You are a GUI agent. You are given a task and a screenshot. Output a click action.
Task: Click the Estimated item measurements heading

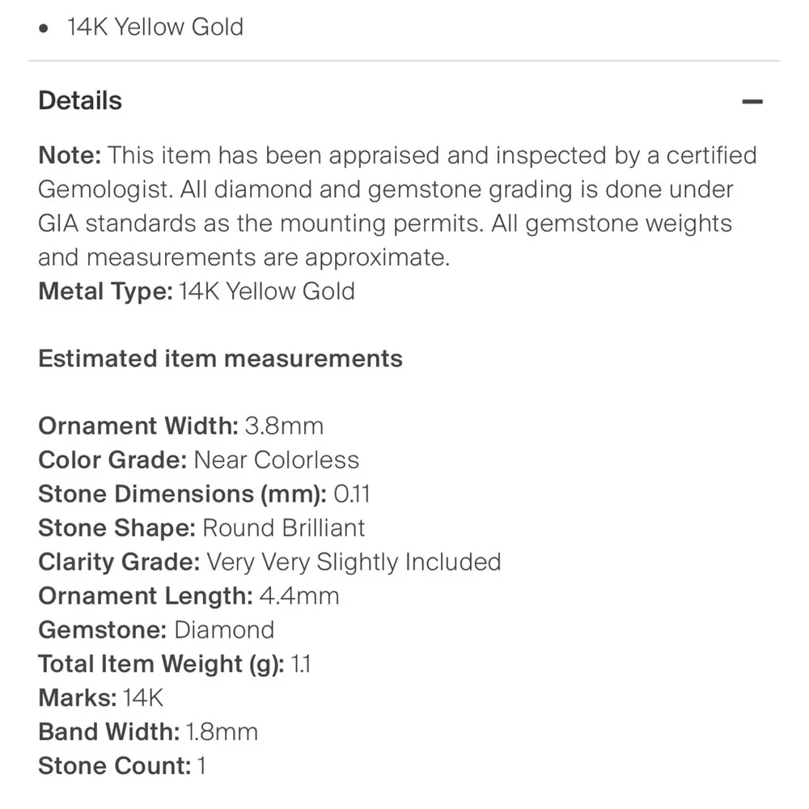[x=220, y=358]
